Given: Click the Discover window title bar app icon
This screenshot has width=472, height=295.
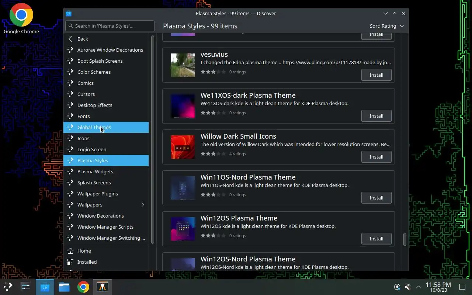Looking at the screenshot, I should coord(69,13).
